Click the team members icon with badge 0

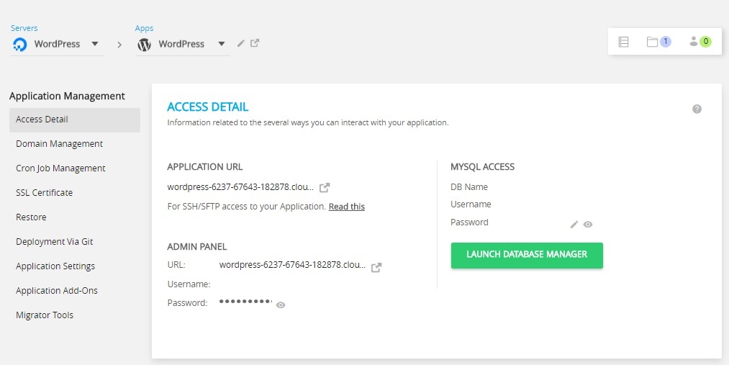(x=700, y=41)
